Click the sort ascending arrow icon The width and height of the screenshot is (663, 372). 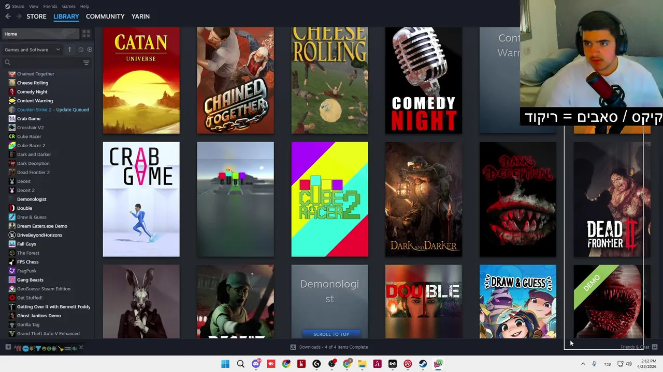(69, 50)
